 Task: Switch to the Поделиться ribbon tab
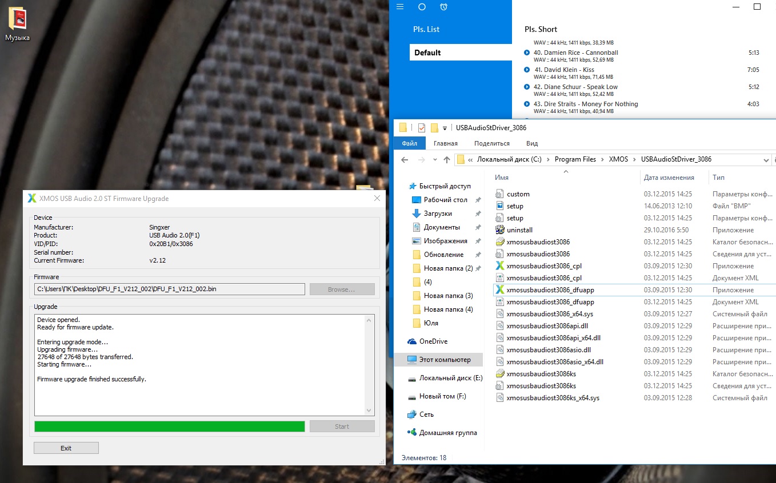tap(491, 143)
